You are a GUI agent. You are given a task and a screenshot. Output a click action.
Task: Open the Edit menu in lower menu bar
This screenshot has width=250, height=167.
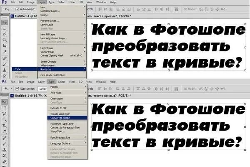click(x=21, y=82)
